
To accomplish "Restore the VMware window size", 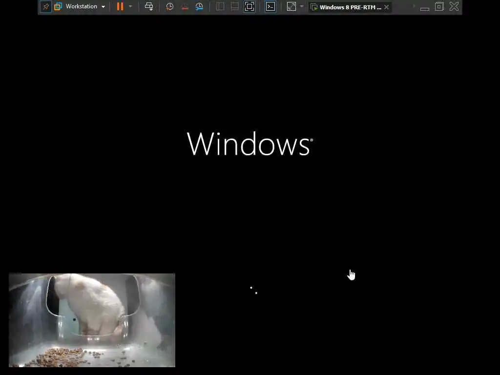I will (x=439, y=7).
